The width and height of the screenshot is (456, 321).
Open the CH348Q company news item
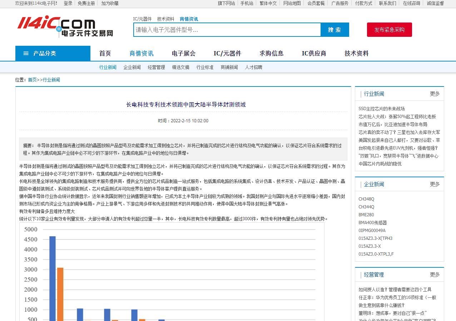pos(366,199)
